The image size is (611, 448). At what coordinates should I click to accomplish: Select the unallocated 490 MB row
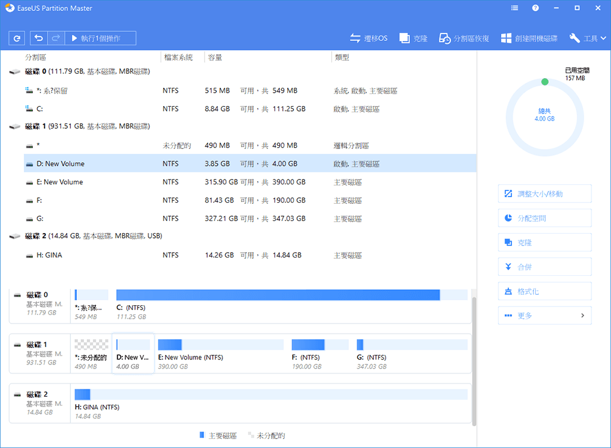pyautogui.click(x=250, y=146)
